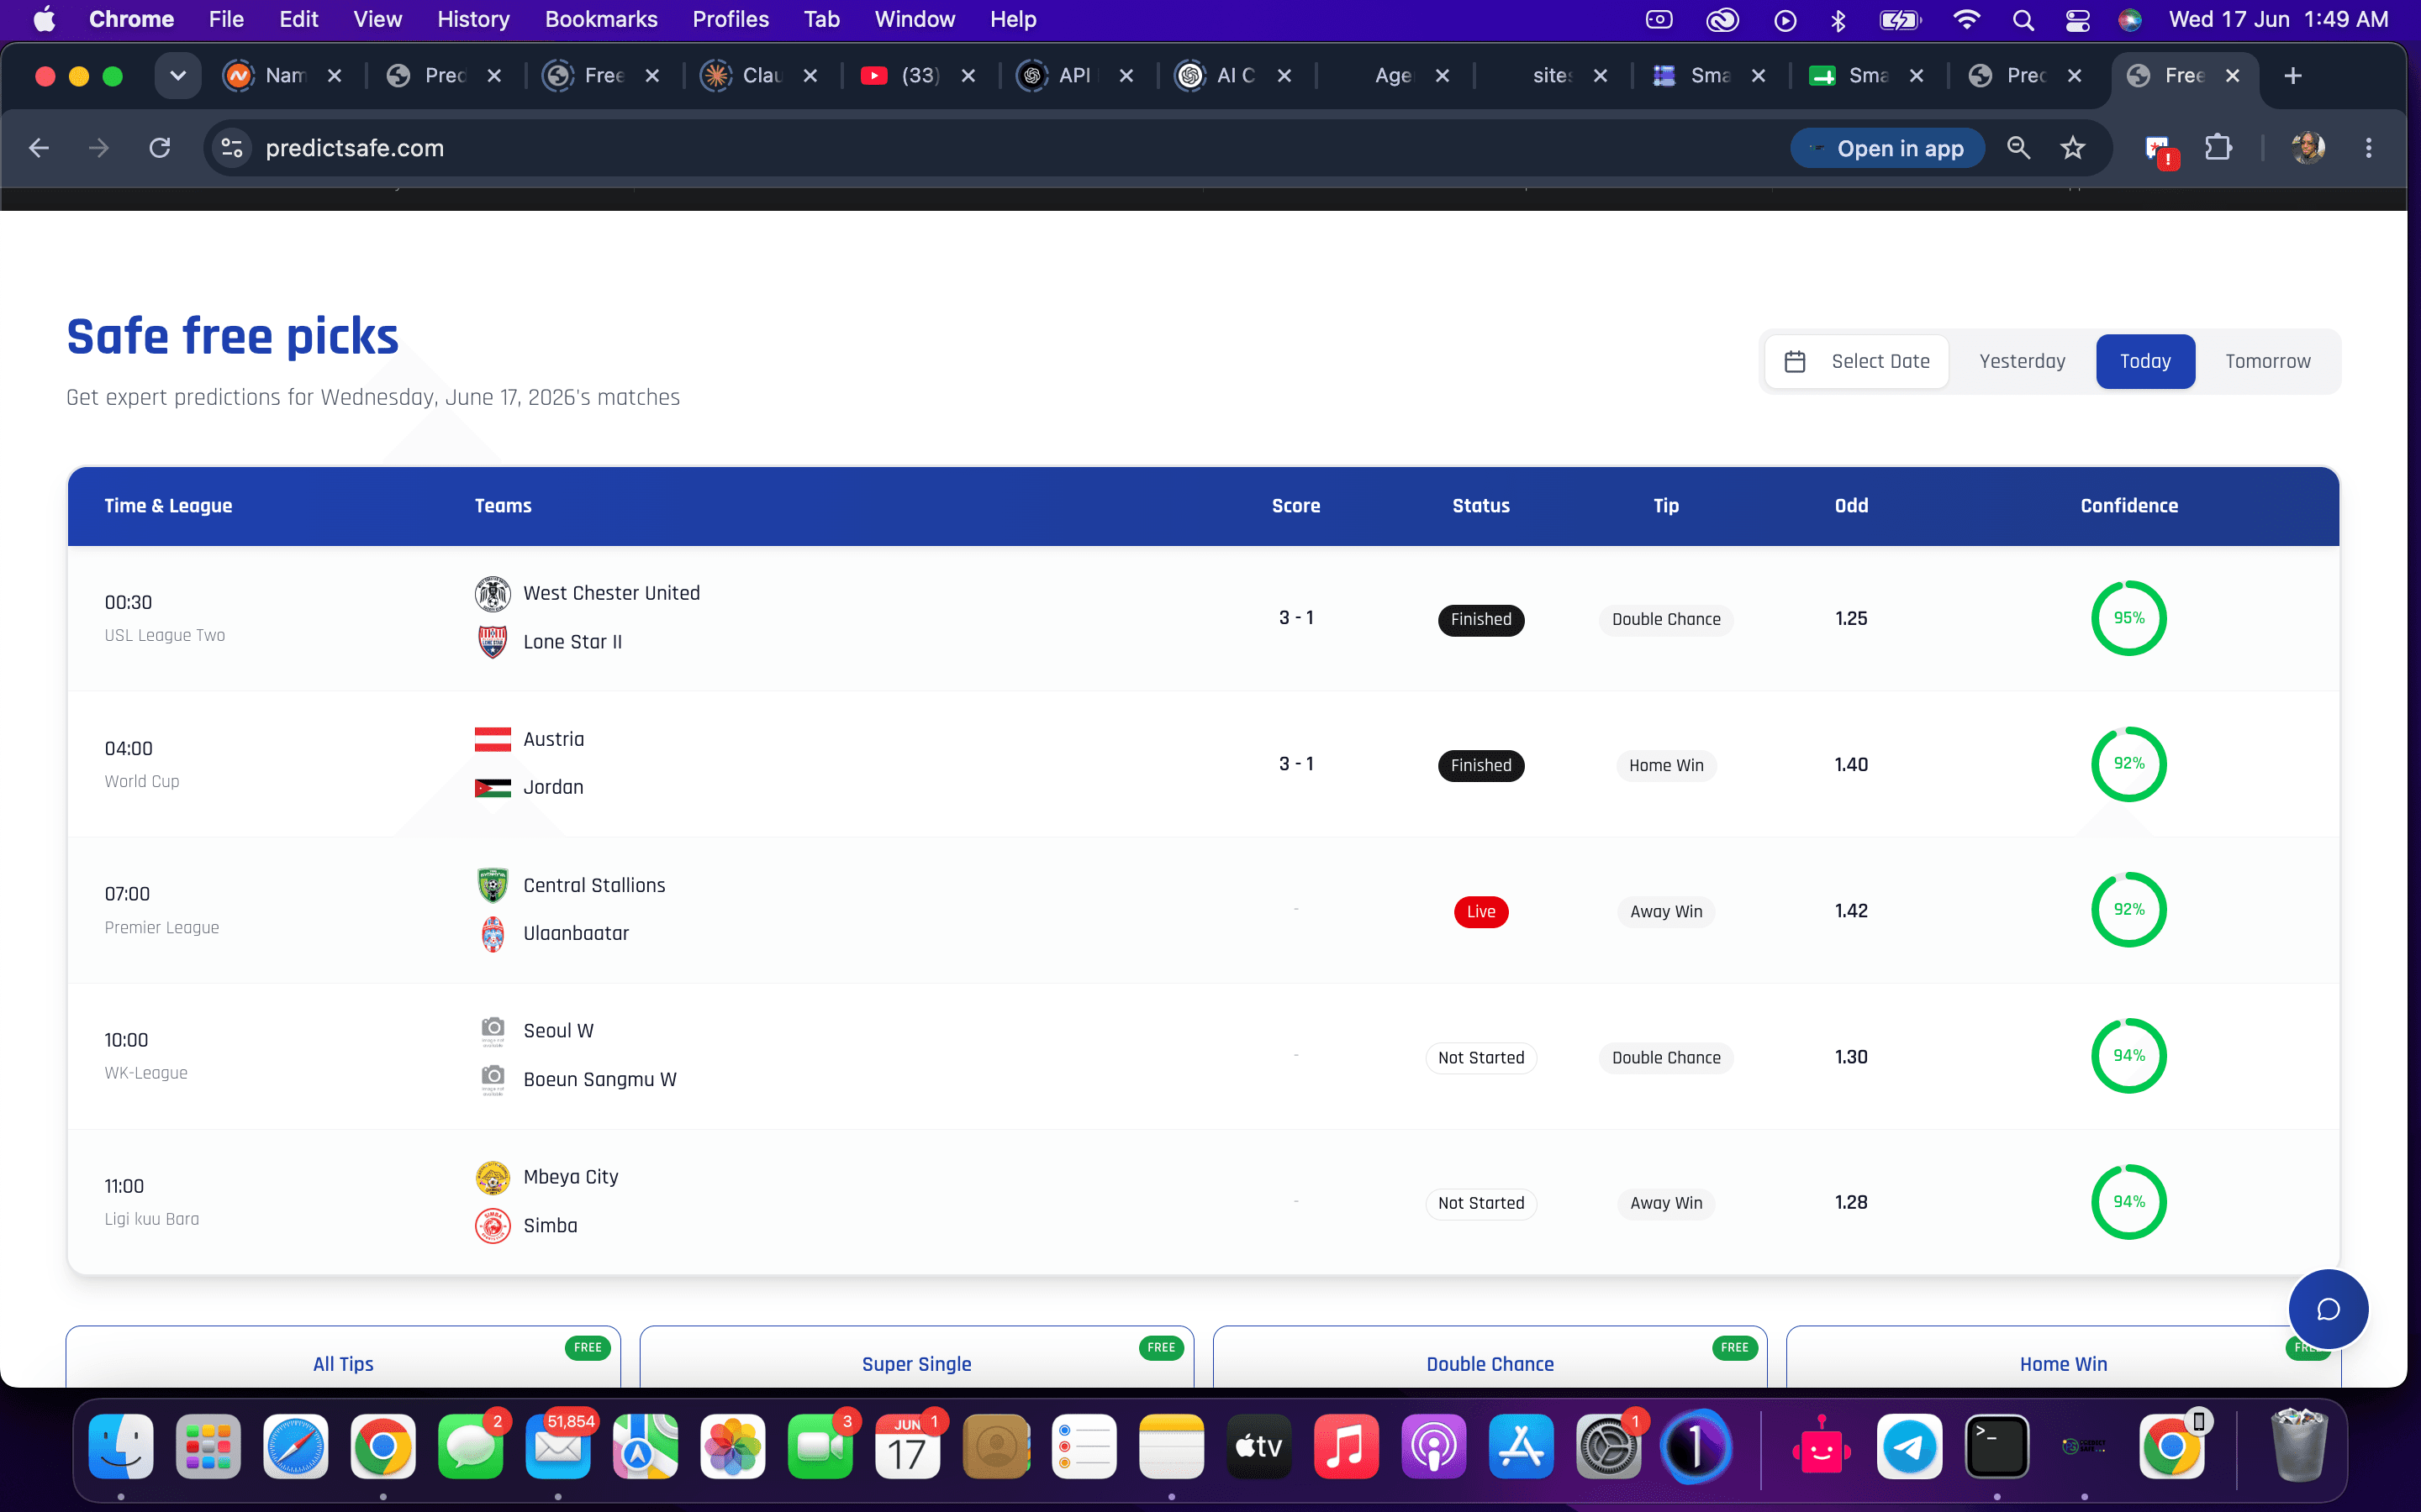Click the Finished status of West Chester match
Screen dimensions: 2421x1512
pyautogui.click(x=1480, y=619)
